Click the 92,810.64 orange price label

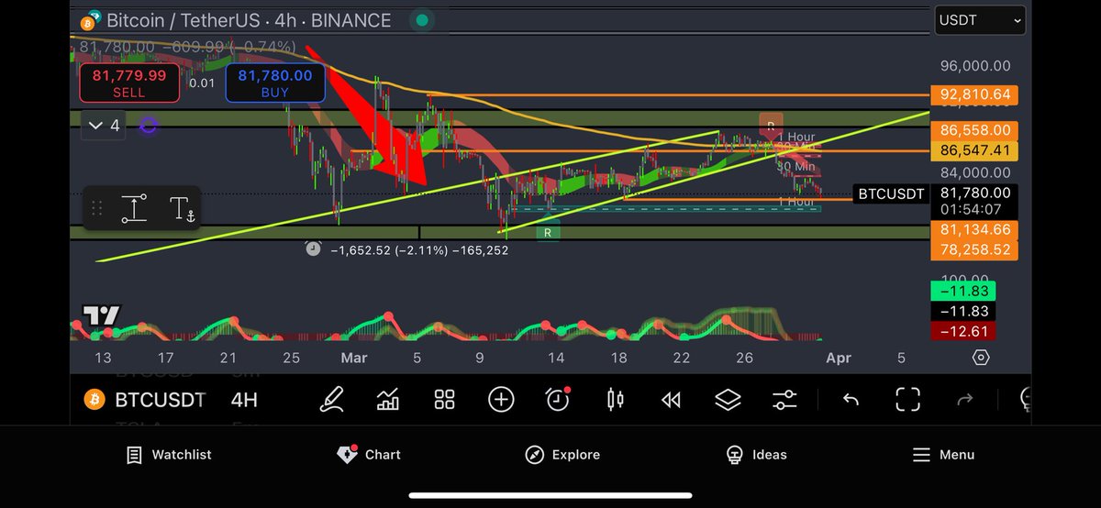975,94
